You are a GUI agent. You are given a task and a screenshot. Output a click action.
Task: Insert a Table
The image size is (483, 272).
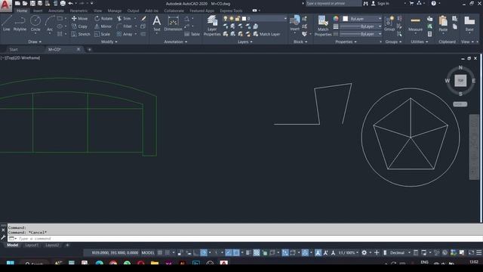point(192,34)
